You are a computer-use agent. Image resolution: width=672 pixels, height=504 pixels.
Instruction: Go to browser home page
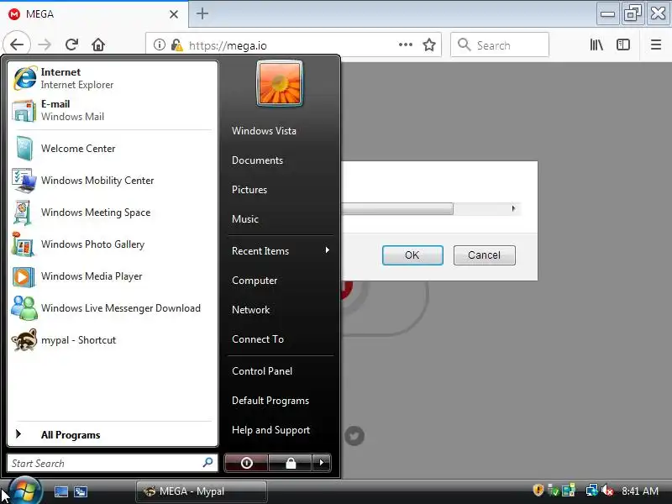98,45
